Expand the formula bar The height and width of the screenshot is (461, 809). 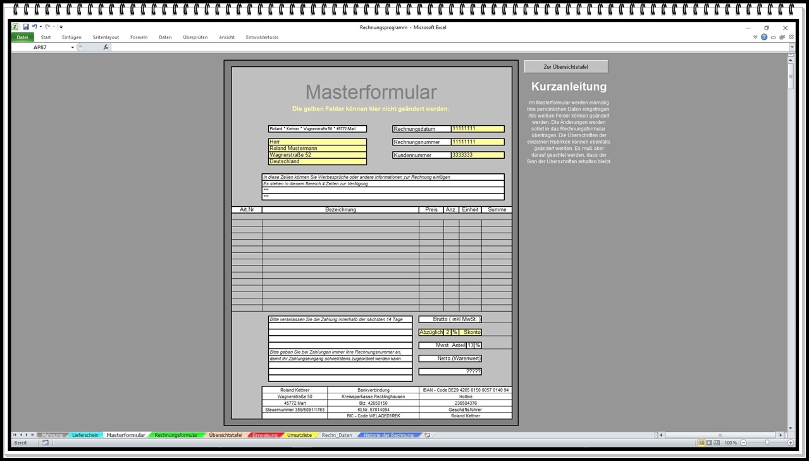[x=791, y=47]
